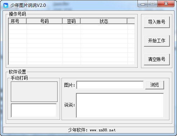This screenshot has height=136, width=177.
Task: Sort by the 密码 column header
Action: [x=72, y=21]
